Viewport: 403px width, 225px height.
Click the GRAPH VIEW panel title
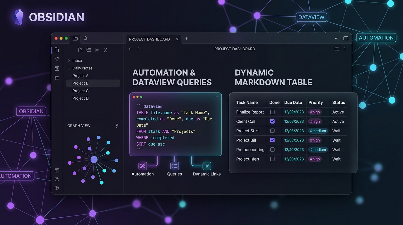tap(79, 126)
